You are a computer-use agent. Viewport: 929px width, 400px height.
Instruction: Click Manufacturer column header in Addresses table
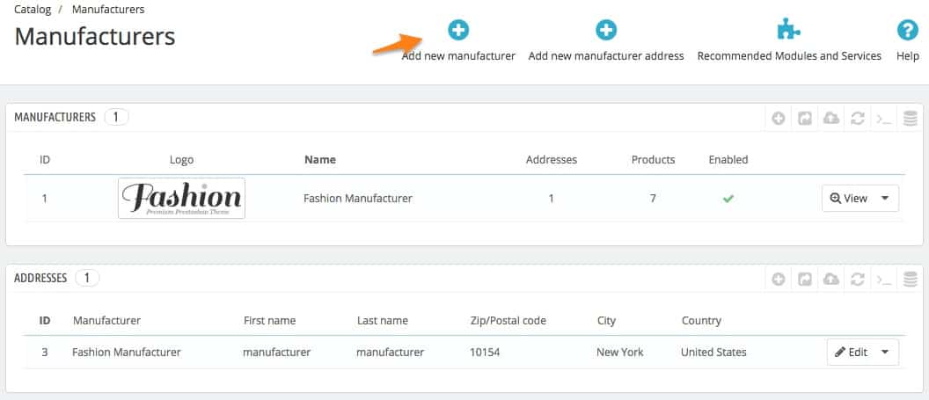[106, 321]
